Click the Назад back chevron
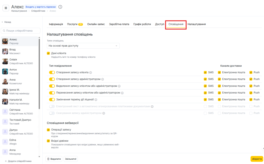The height and width of the screenshot is (164, 264). (x=3, y=22)
